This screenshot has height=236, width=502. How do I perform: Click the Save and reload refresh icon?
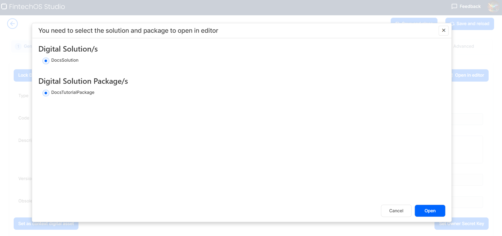point(453,24)
